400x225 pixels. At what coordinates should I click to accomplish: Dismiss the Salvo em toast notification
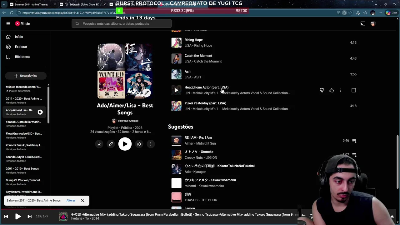(82, 201)
